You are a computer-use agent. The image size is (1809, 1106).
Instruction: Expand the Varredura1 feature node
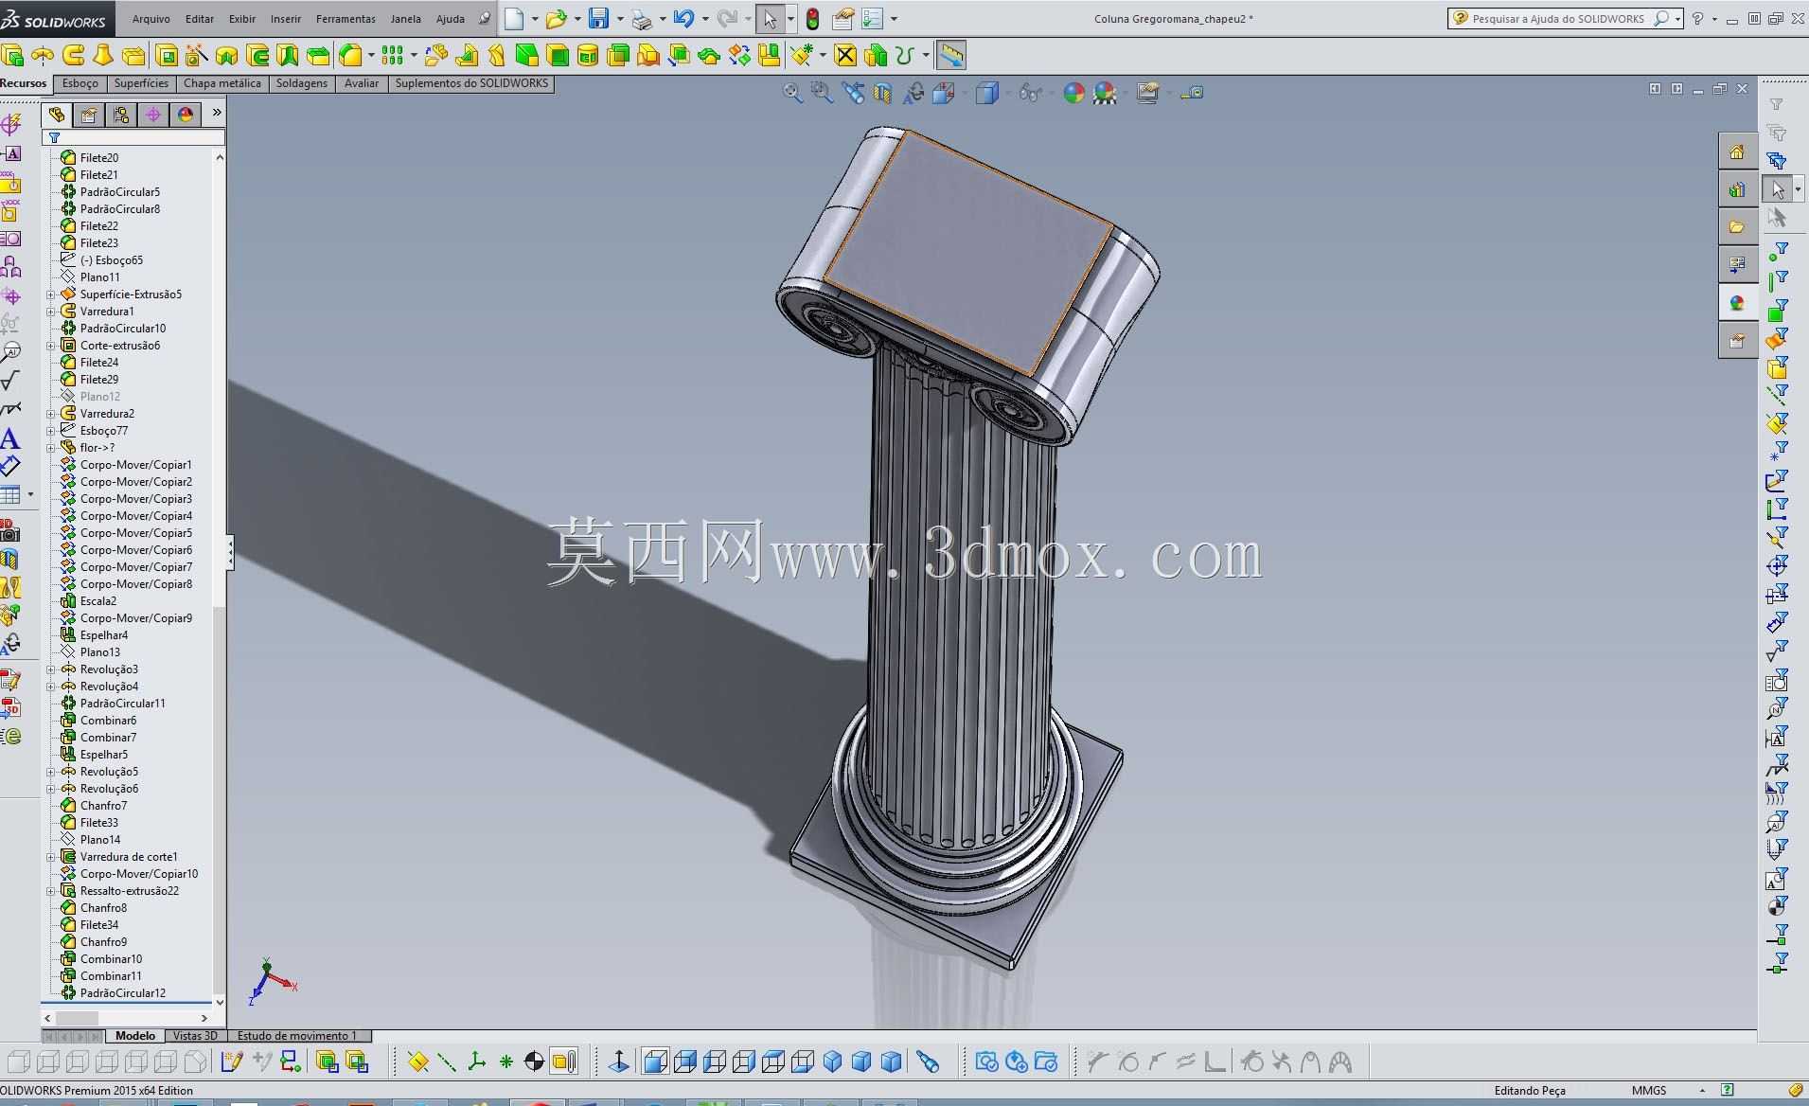click(51, 312)
